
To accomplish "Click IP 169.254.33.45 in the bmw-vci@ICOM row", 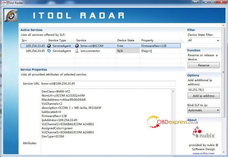I will click(x=35, y=46).
